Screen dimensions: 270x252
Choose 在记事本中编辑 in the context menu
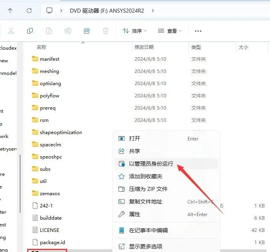(x=166, y=230)
